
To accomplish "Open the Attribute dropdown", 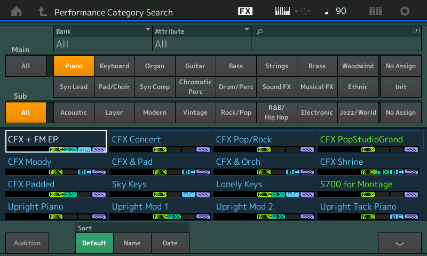I will [202, 38].
